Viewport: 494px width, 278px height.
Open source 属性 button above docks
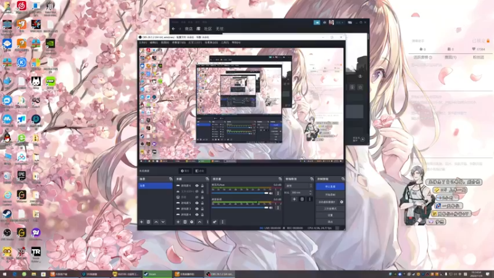coord(185,171)
